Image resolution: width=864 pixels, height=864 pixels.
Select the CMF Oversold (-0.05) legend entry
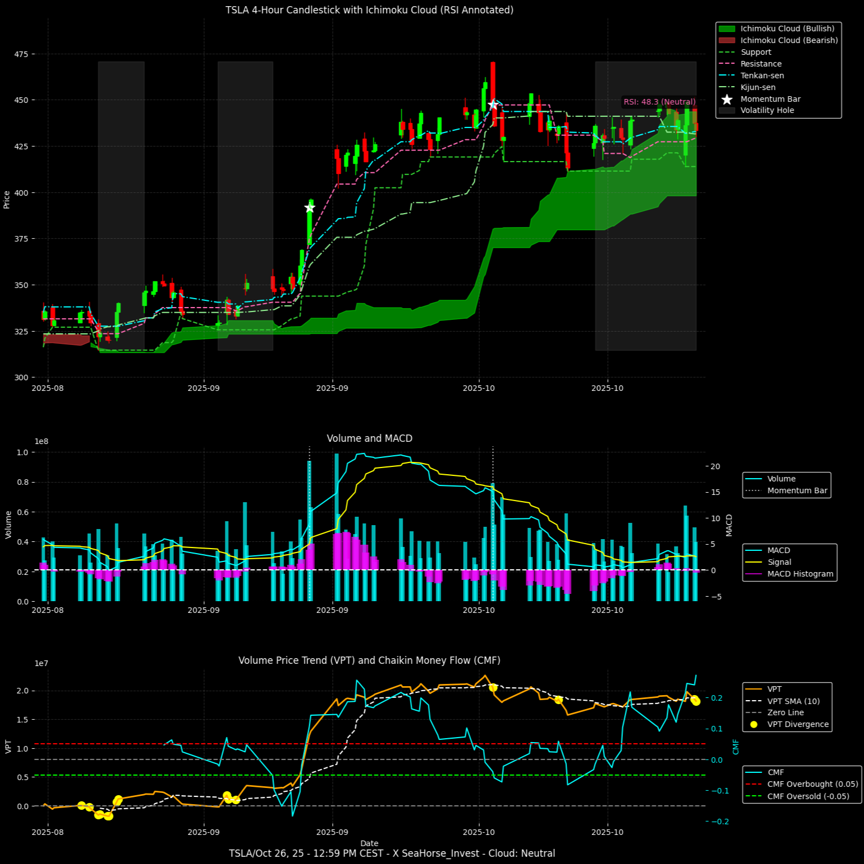click(797, 796)
